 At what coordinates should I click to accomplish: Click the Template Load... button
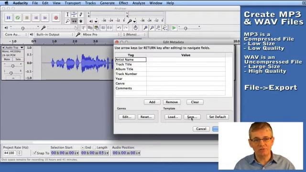(173, 117)
